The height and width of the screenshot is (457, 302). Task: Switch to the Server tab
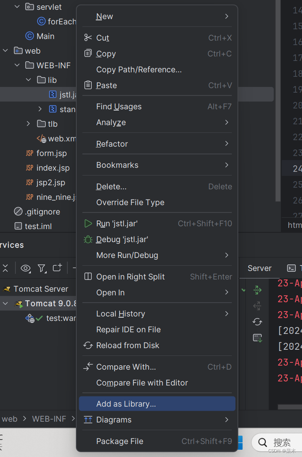pos(259,268)
